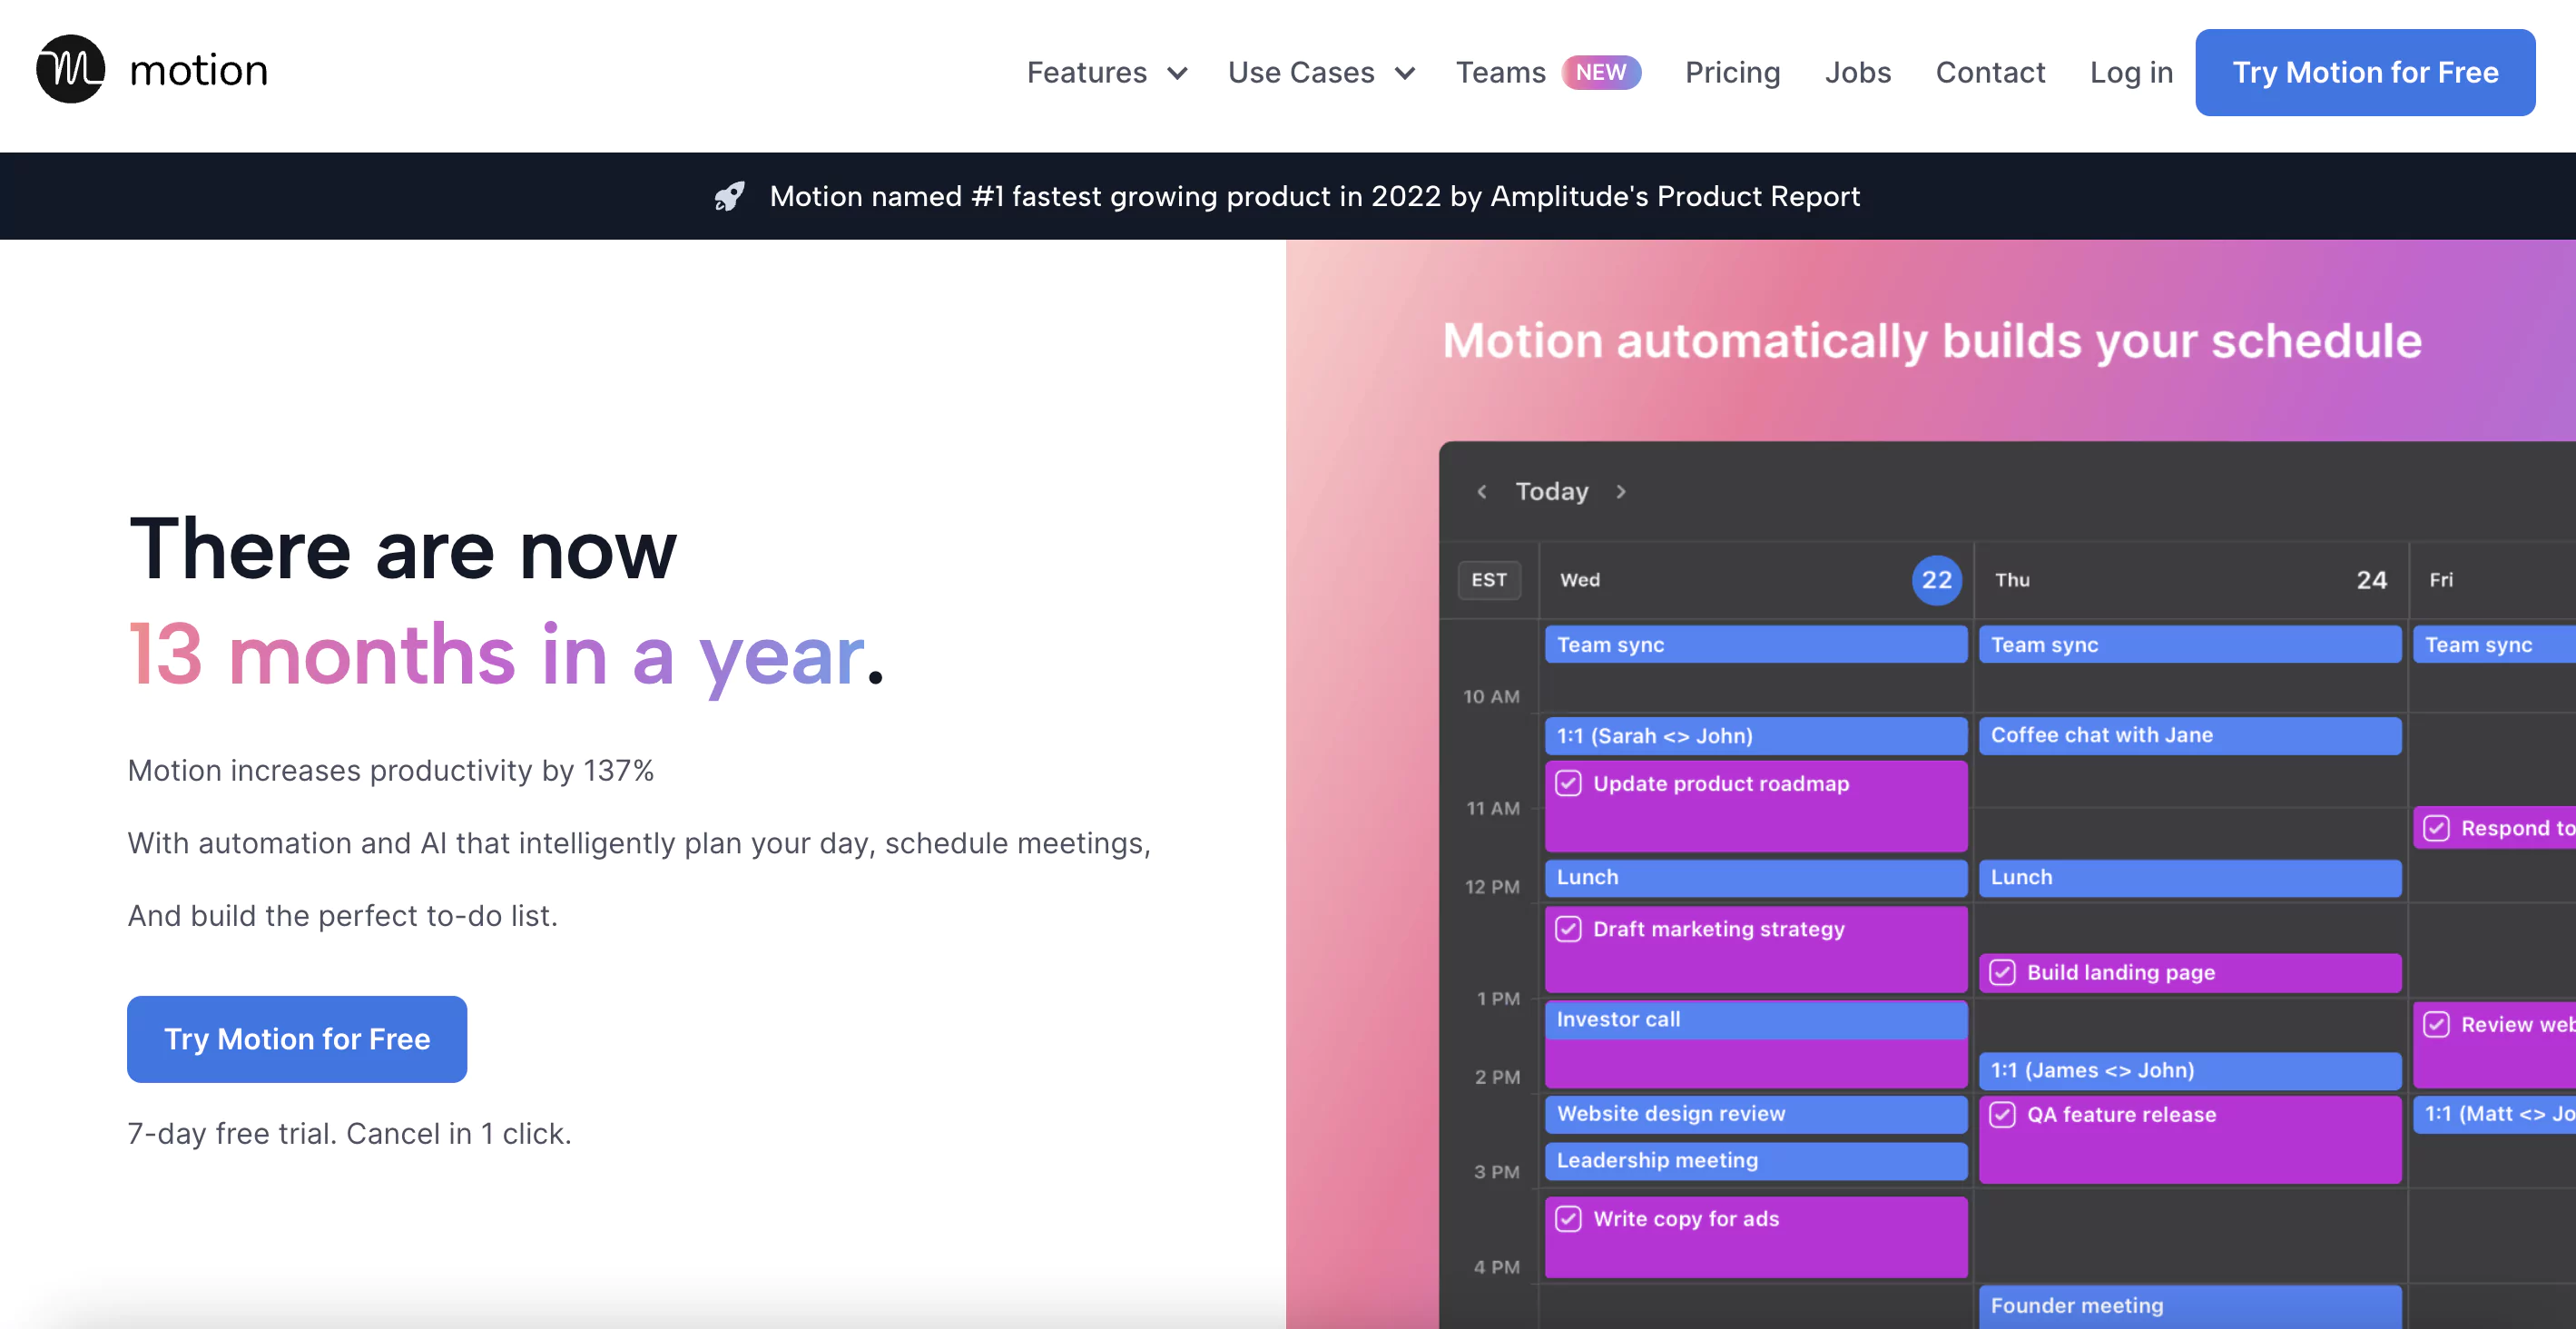
Task: Click the 12 PM time label
Action: (x=1492, y=887)
